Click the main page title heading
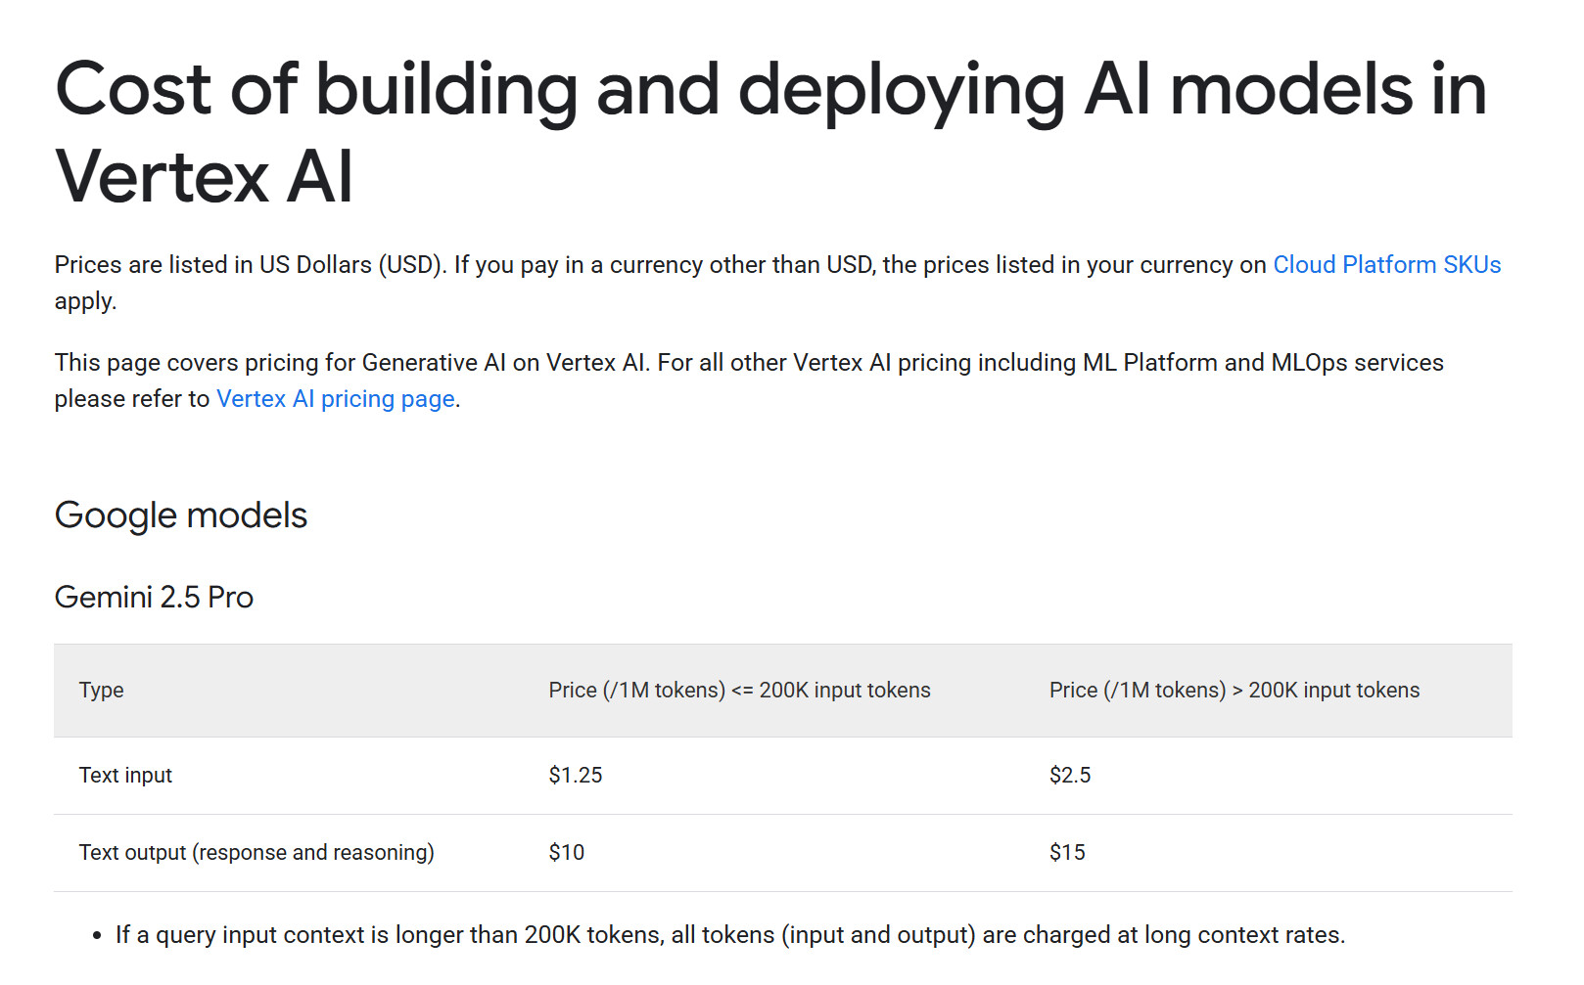Screen dimensions: 1584x985 (770, 132)
